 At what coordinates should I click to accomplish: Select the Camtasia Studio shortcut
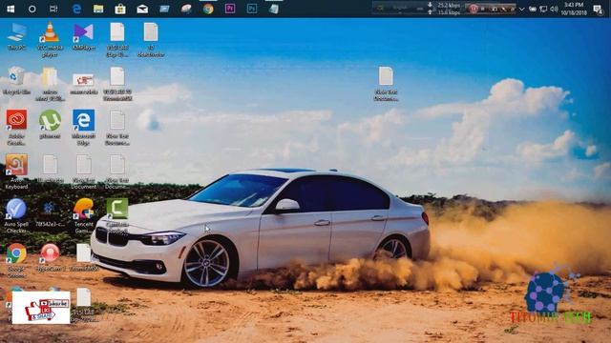tap(117, 216)
